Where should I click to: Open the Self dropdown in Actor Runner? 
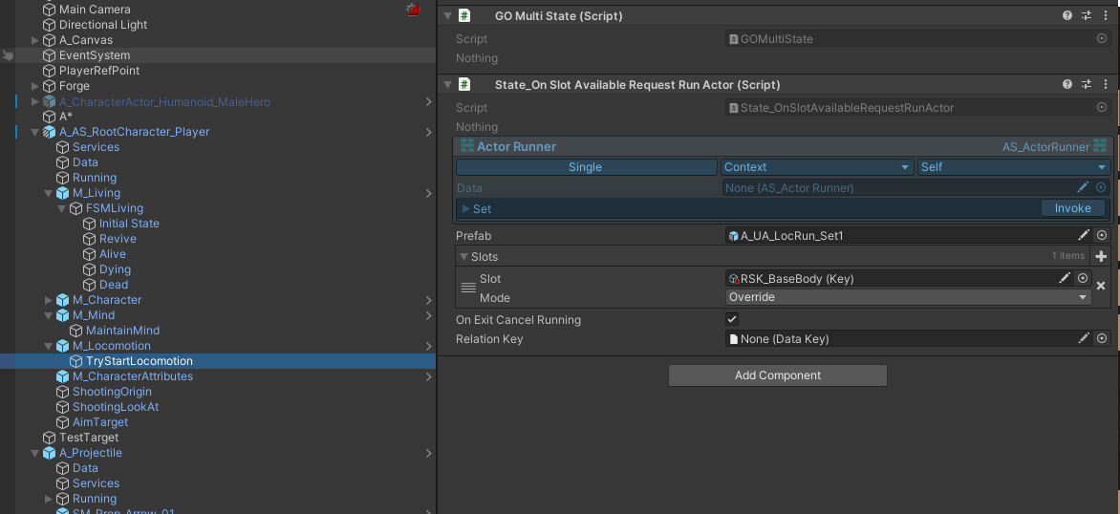(x=1013, y=167)
